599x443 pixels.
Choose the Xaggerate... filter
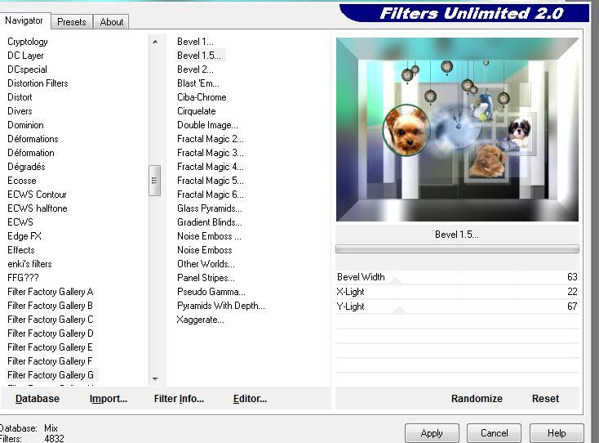tap(200, 320)
